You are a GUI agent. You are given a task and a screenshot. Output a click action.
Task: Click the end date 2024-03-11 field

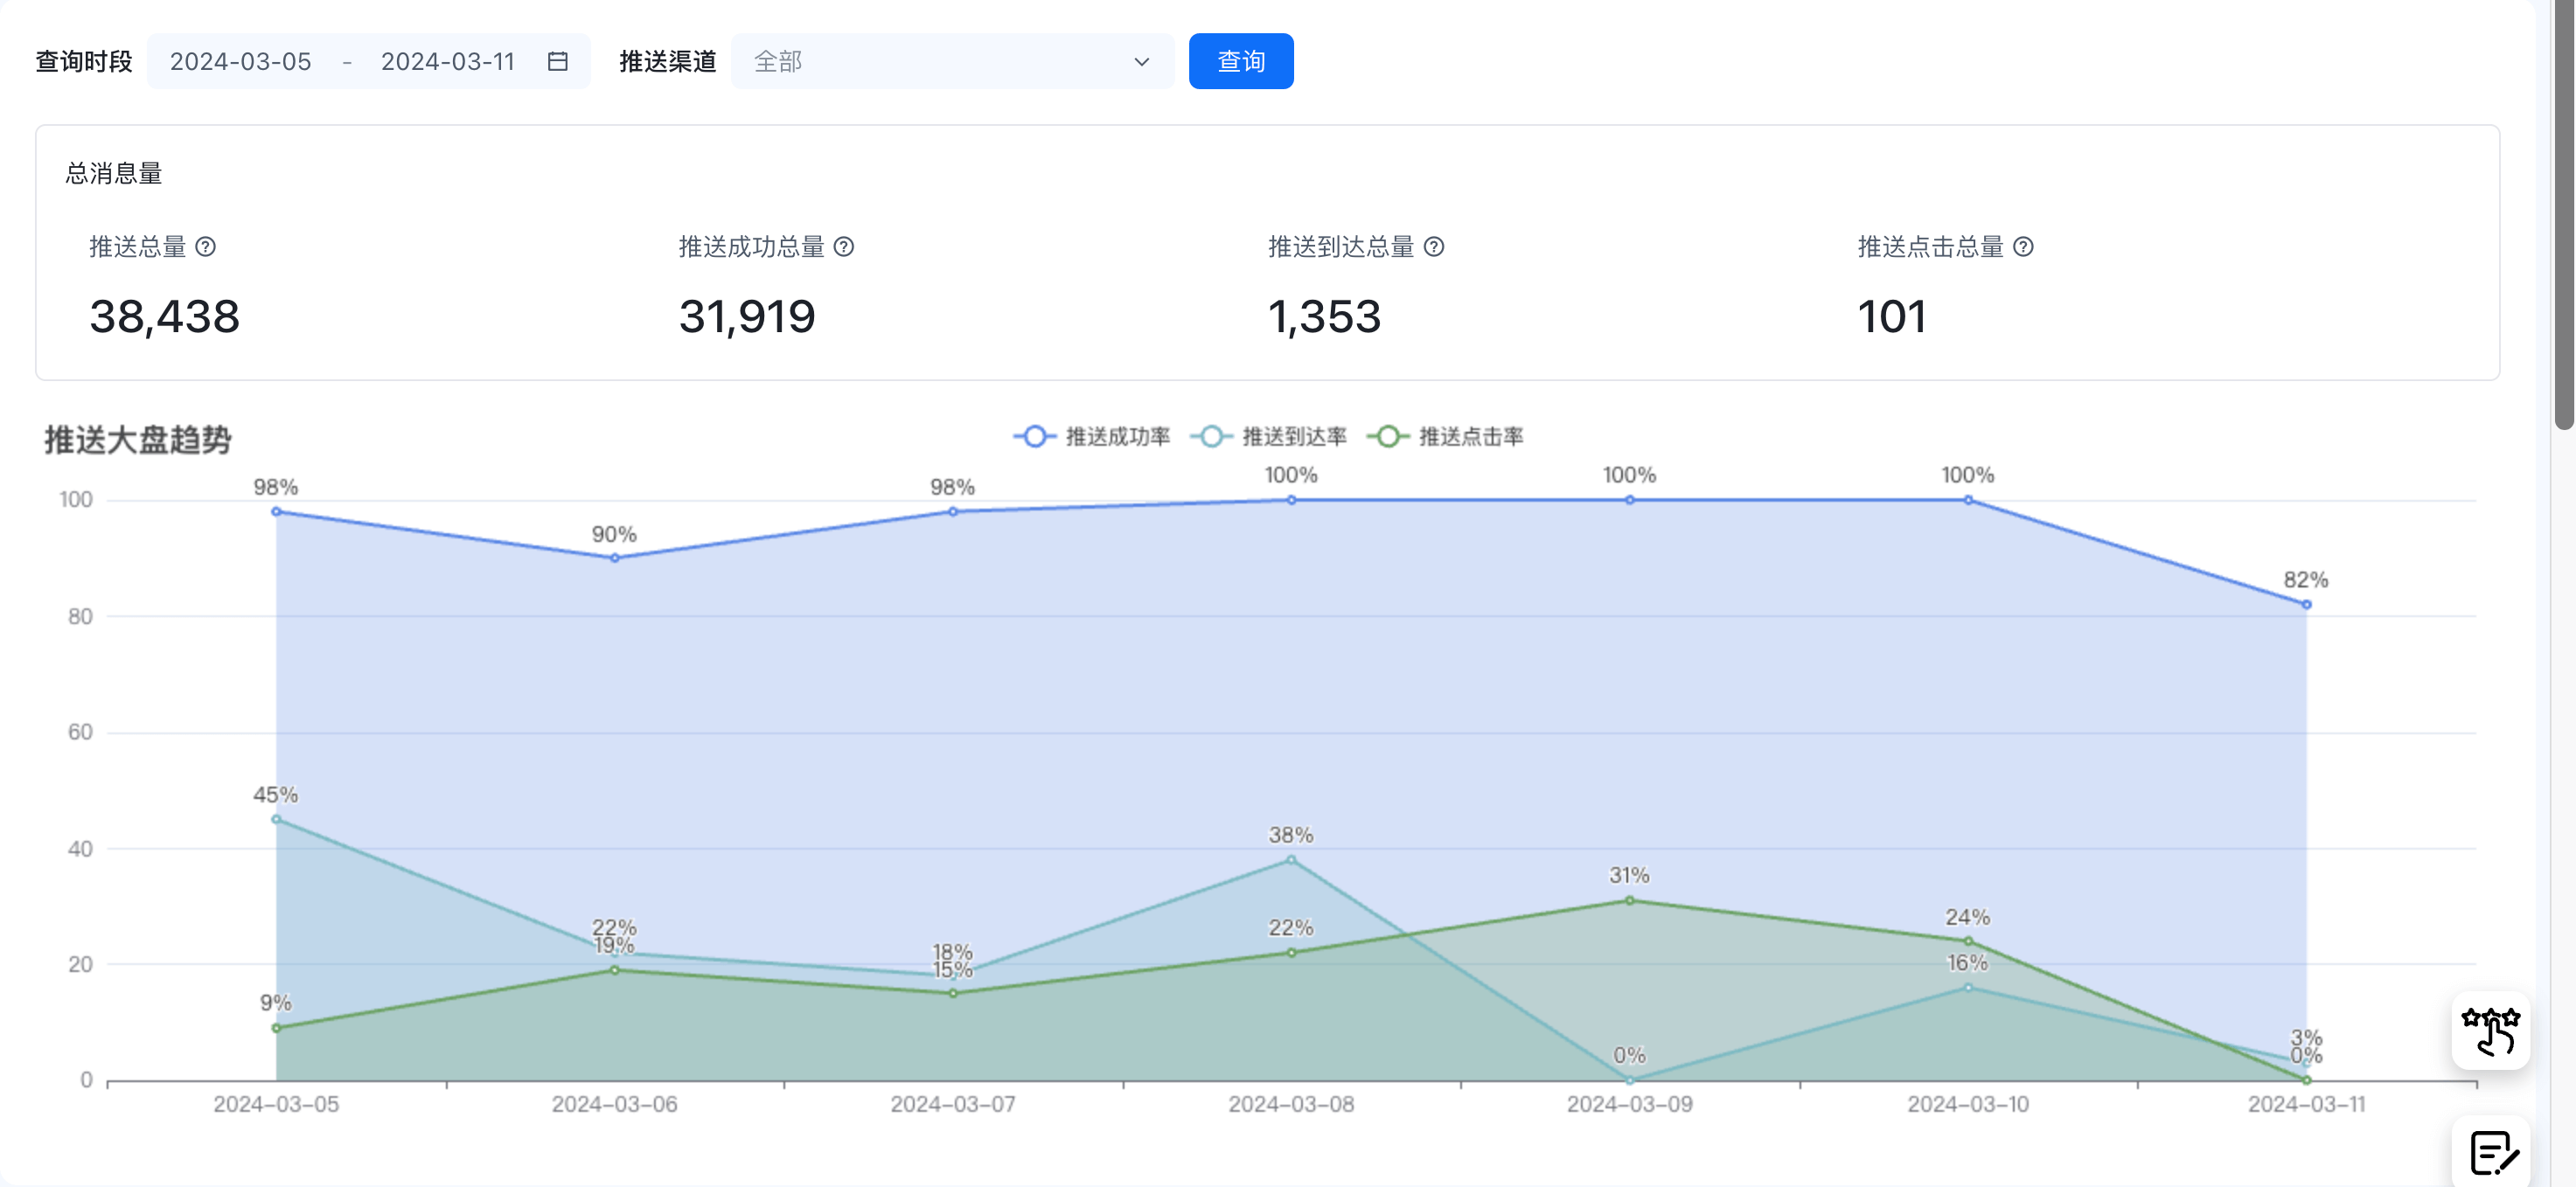[447, 62]
